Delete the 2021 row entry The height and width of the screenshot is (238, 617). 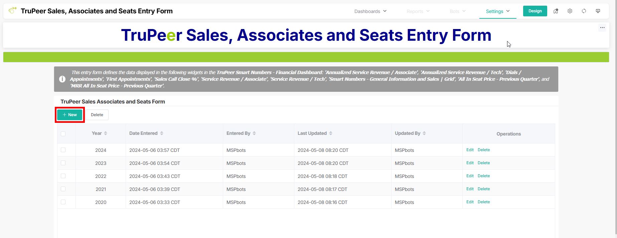484,189
